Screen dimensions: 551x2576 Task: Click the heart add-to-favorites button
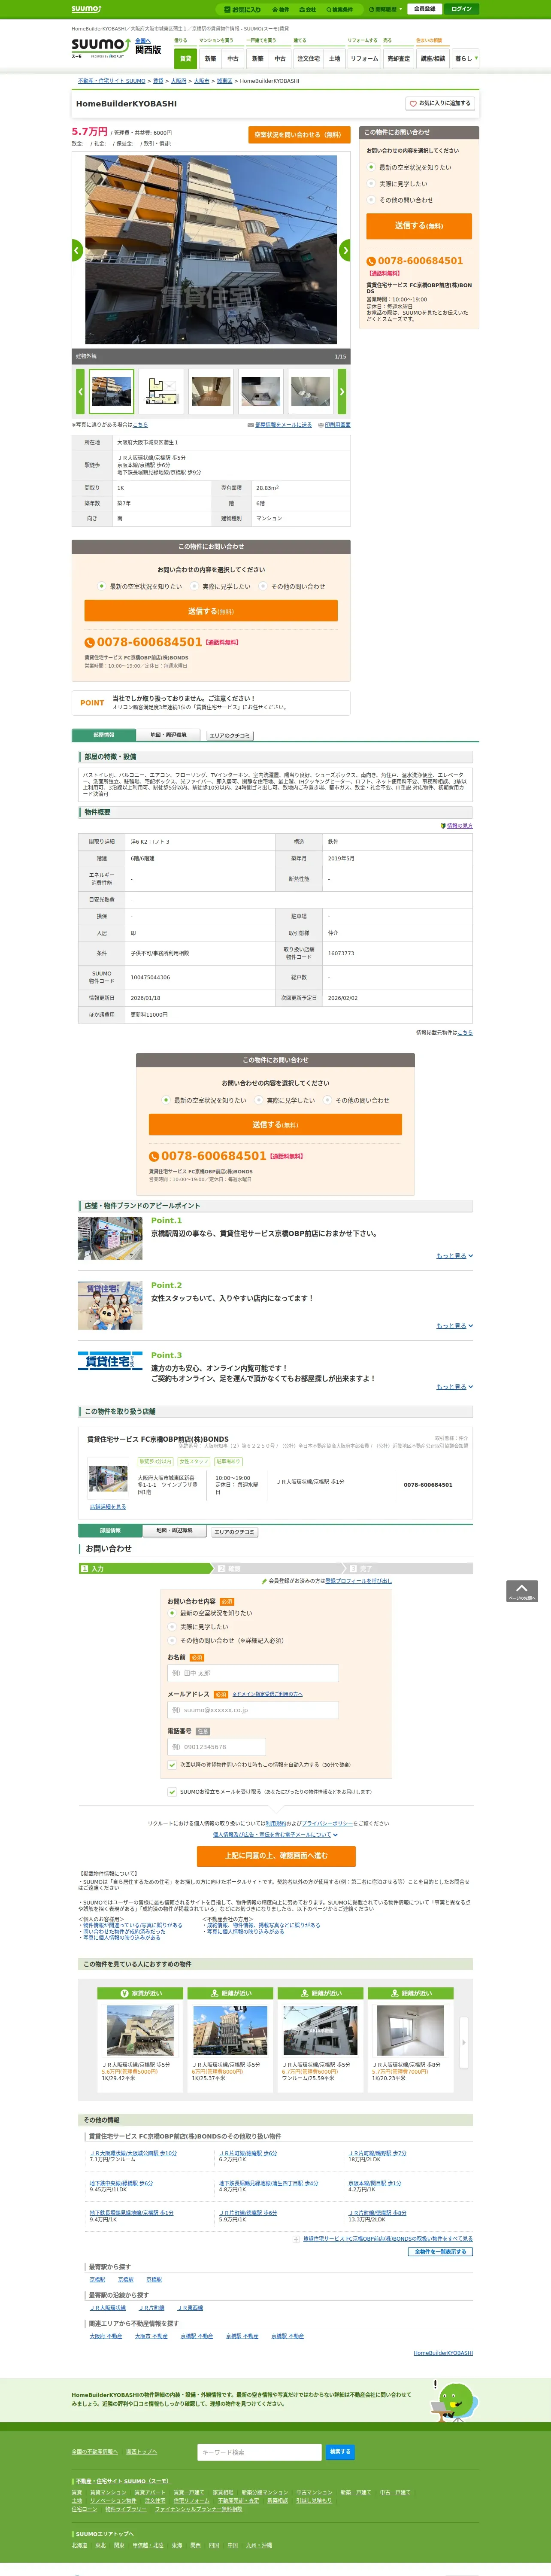point(439,103)
